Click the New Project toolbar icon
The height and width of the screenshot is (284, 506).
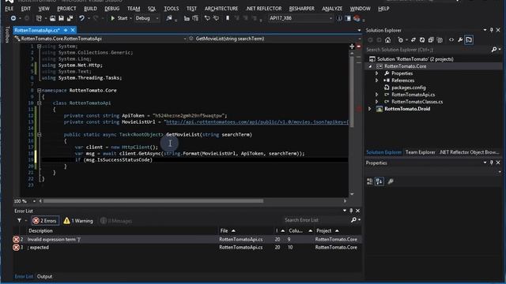39,18
